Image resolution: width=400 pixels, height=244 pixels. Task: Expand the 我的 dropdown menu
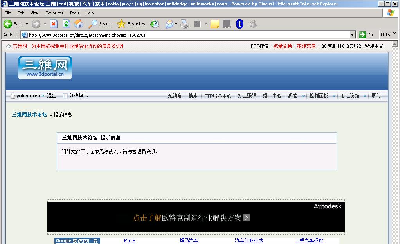303,96
